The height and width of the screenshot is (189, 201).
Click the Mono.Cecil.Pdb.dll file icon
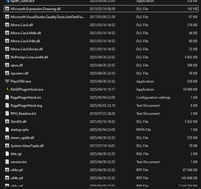(7, 41)
